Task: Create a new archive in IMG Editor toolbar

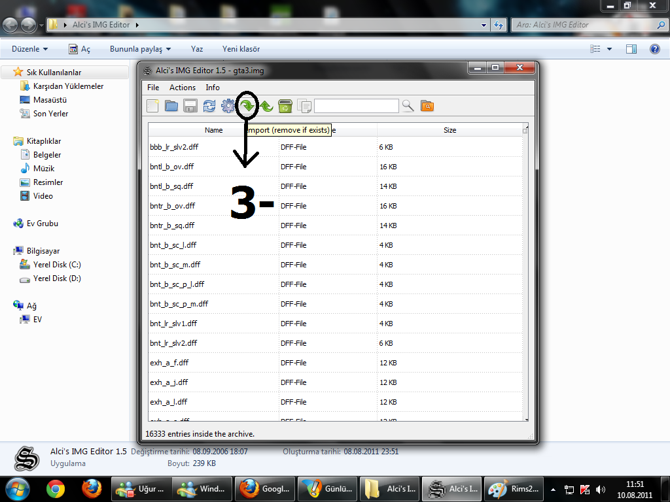Action: pos(152,106)
